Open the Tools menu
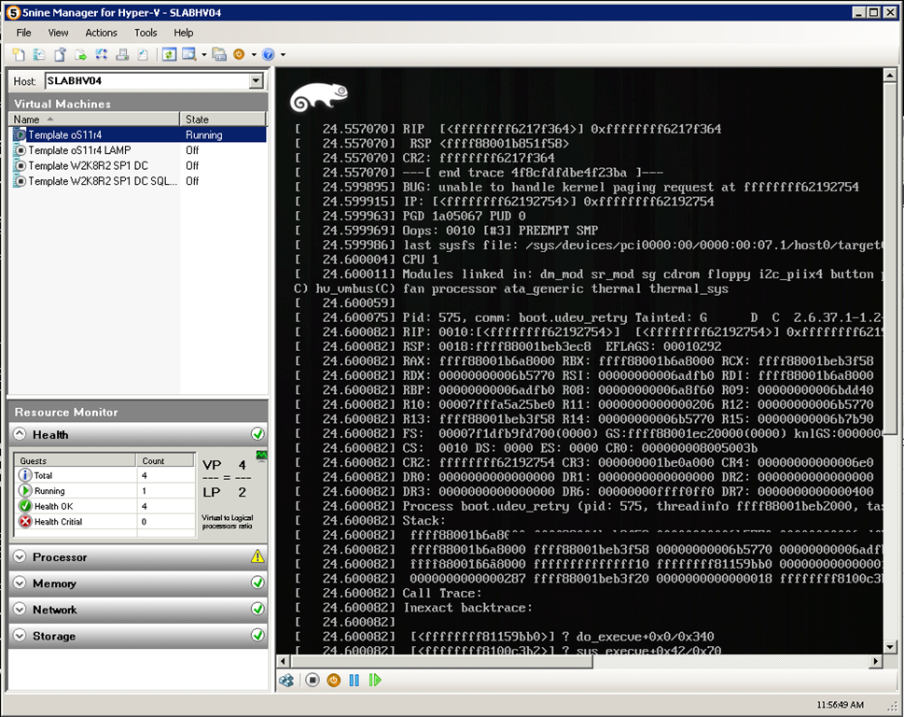The image size is (904, 717). (x=146, y=33)
